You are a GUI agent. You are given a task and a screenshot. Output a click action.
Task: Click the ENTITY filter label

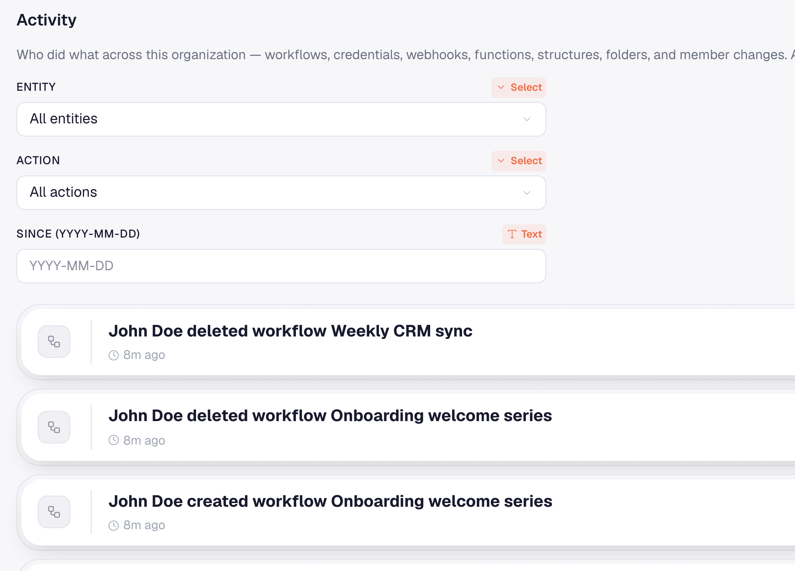[36, 87]
